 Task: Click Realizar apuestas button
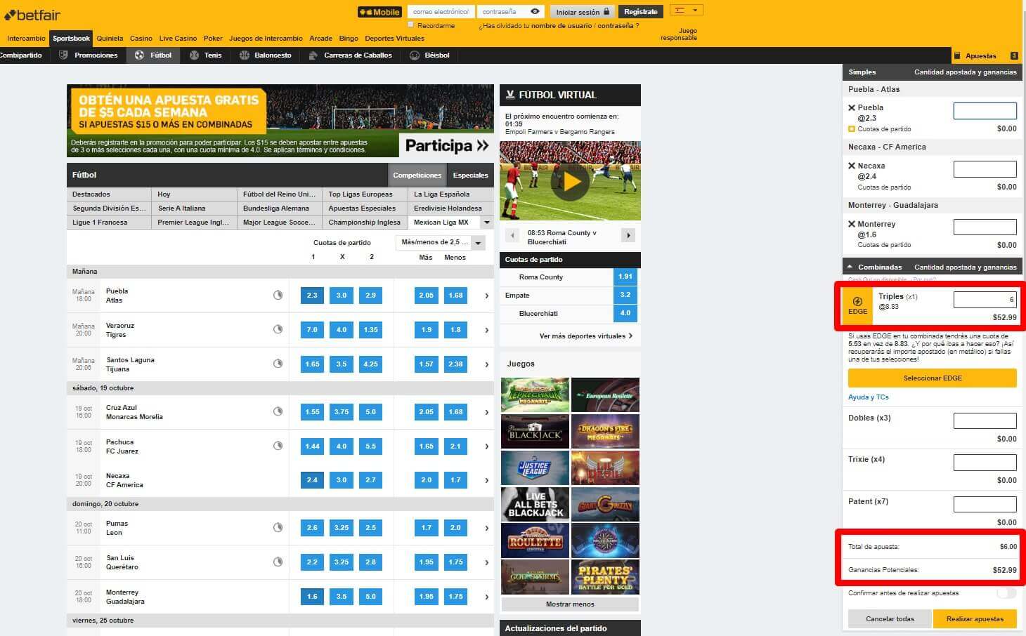(x=975, y=619)
